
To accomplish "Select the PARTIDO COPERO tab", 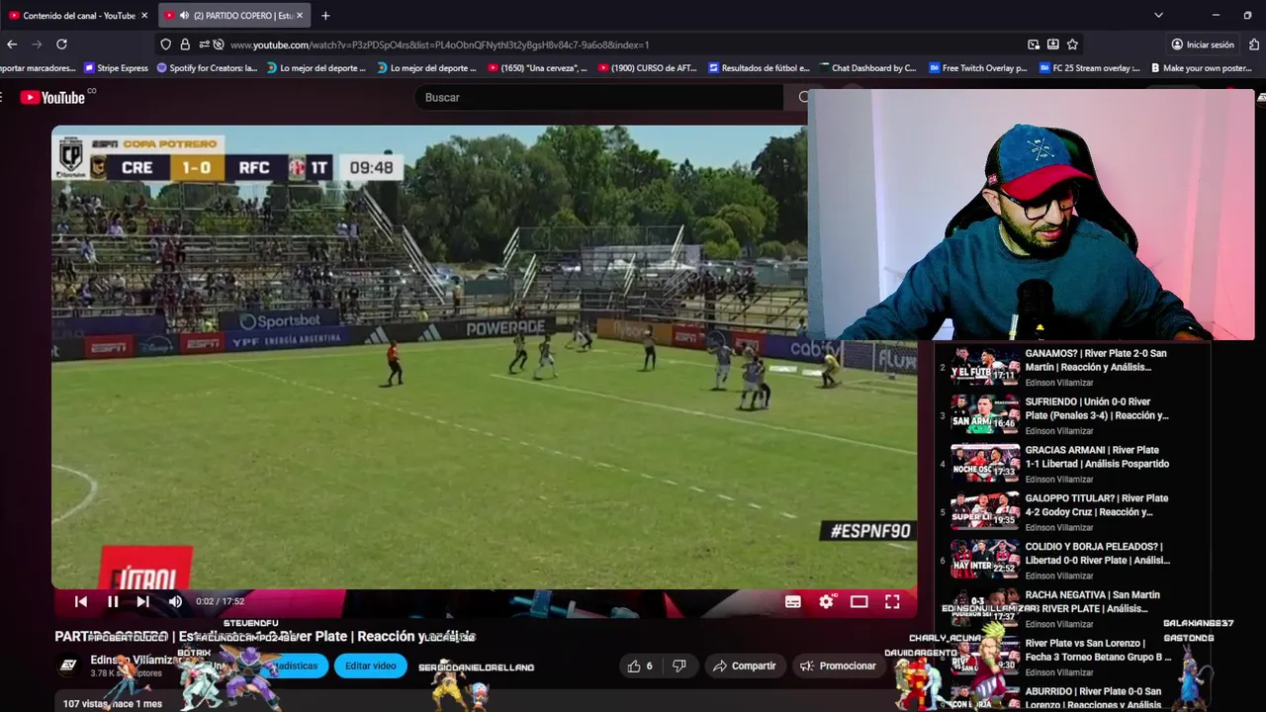I will (x=233, y=15).
